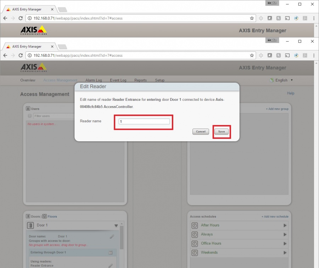Click the AXIS logo in back window
This screenshot has height=268, width=319.
coord(34,30)
